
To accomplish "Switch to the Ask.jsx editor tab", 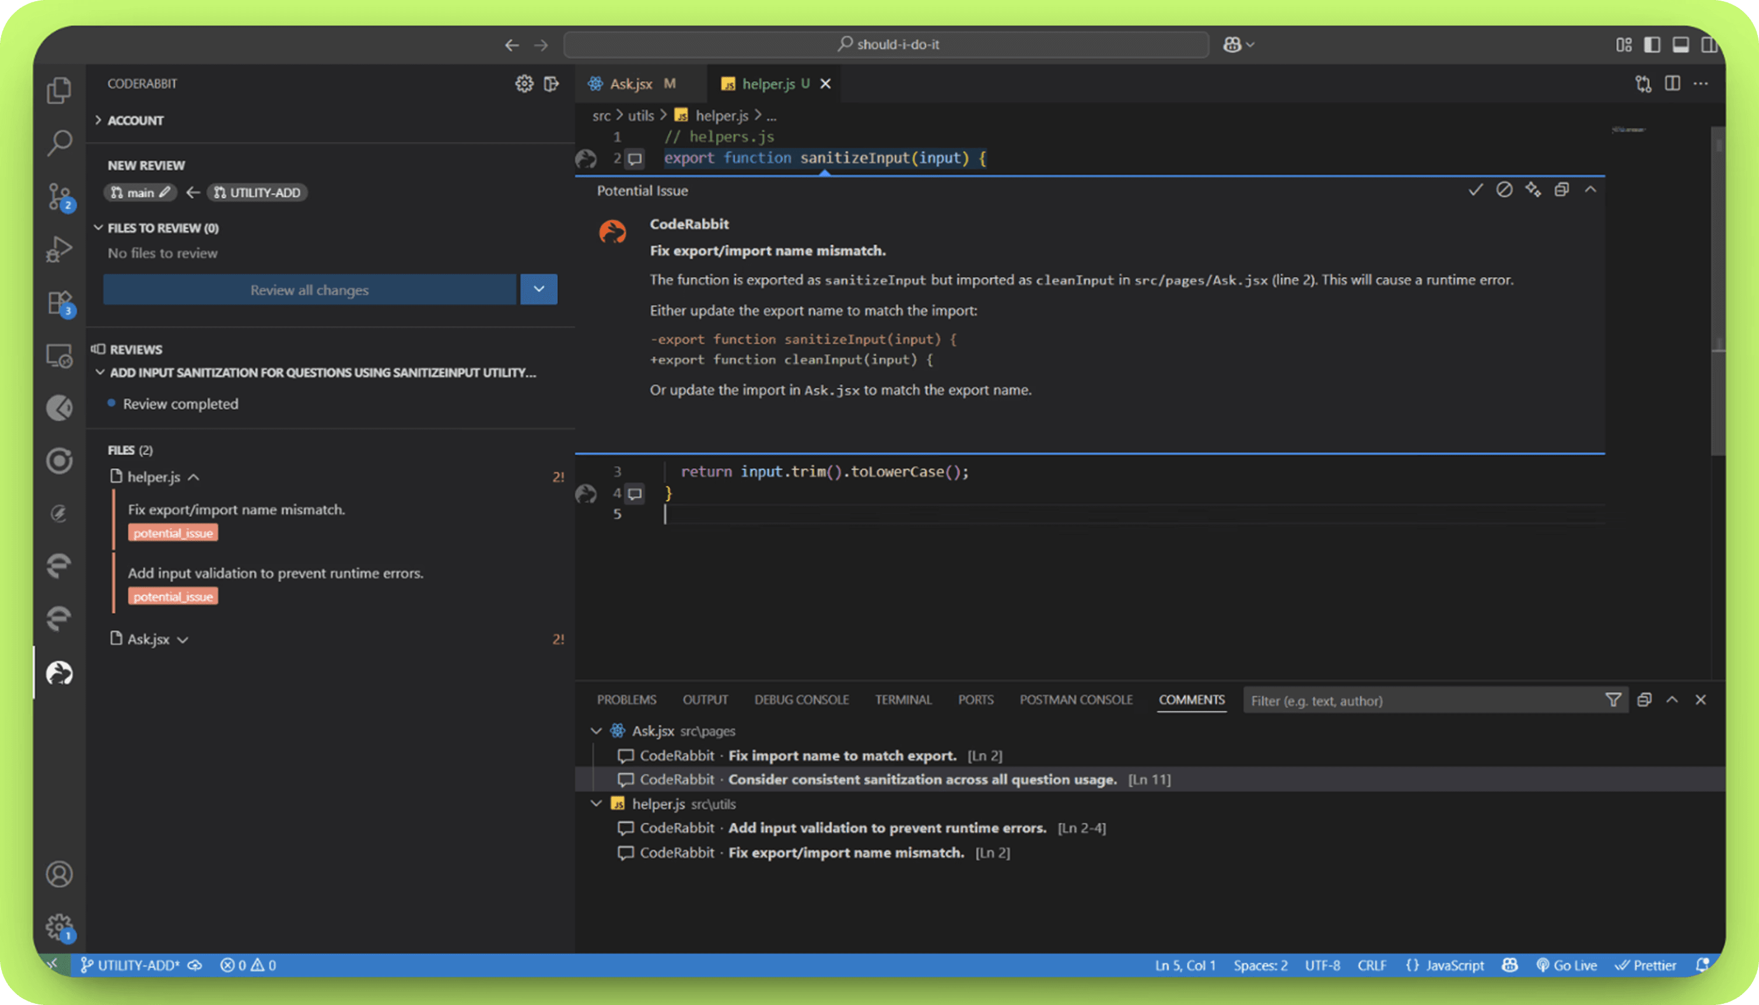I will click(x=630, y=83).
